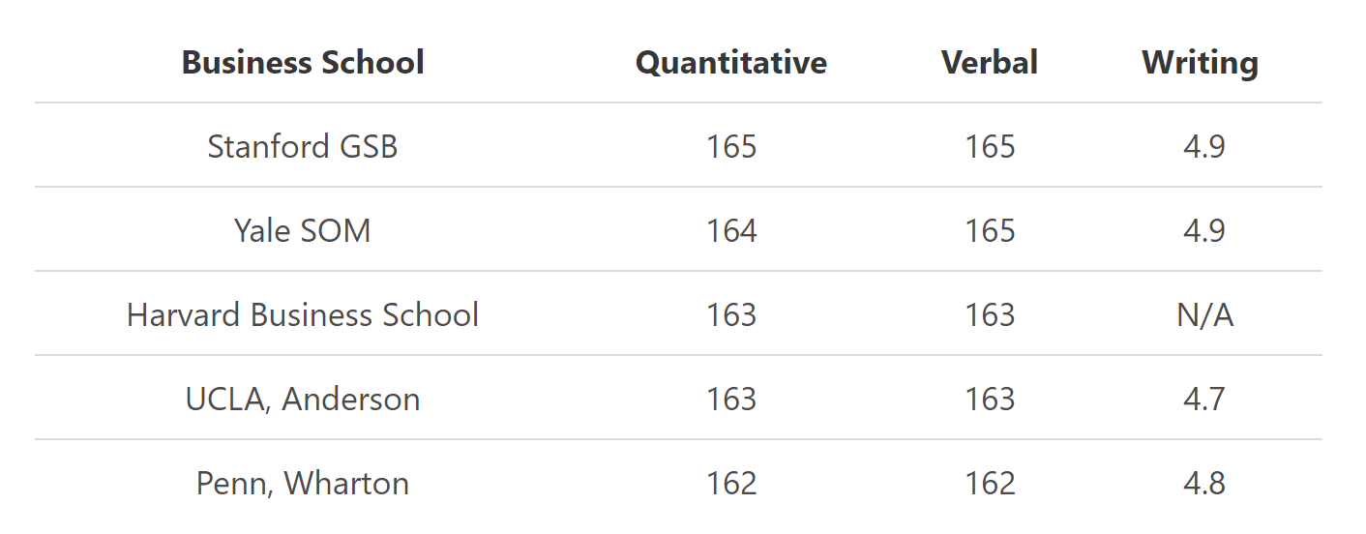Image resolution: width=1366 pixels, height=534 pixels.
Task: Click Yale SOM's Verbal score 165
Action: (991, 231)
